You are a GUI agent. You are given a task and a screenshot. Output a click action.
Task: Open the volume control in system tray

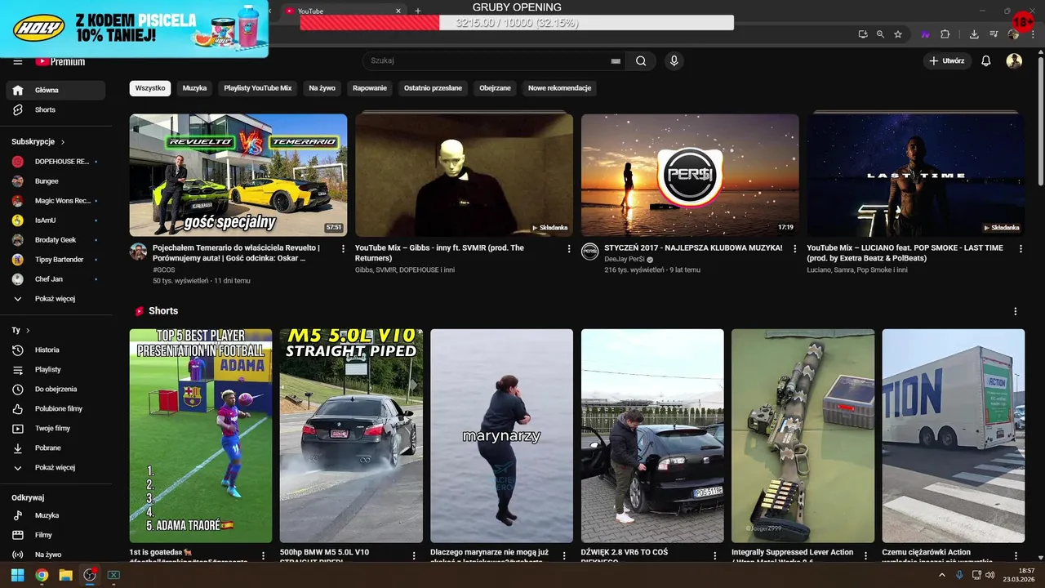[989, 575]
